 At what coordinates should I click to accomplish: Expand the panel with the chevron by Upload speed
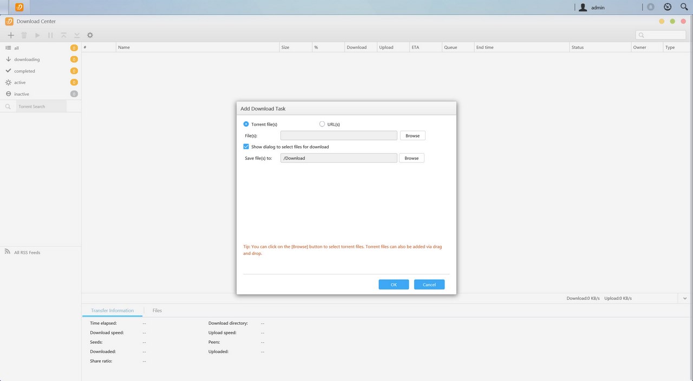(x=685, y=298)
